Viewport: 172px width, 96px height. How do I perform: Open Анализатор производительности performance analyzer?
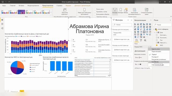pos(134,11)
